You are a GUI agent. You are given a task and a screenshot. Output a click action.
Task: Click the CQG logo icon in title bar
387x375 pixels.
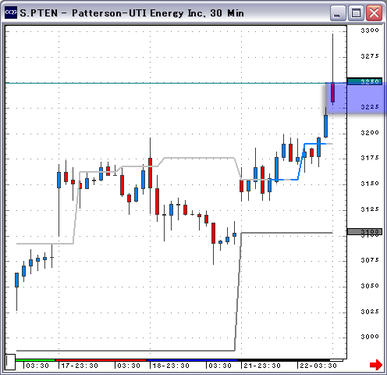tap(11, 12)
